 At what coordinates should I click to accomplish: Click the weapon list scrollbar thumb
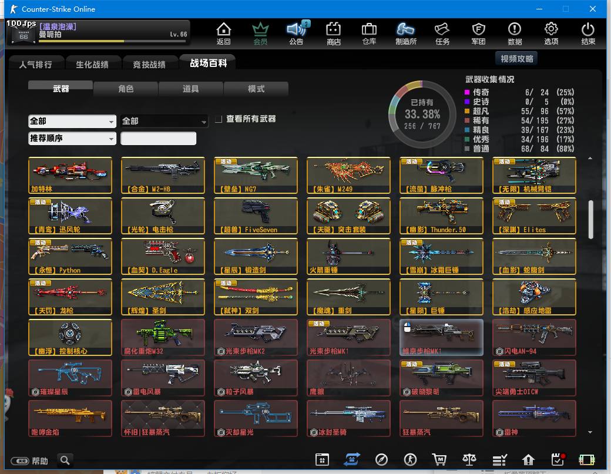pyautogui.click(x=590, y=219)
